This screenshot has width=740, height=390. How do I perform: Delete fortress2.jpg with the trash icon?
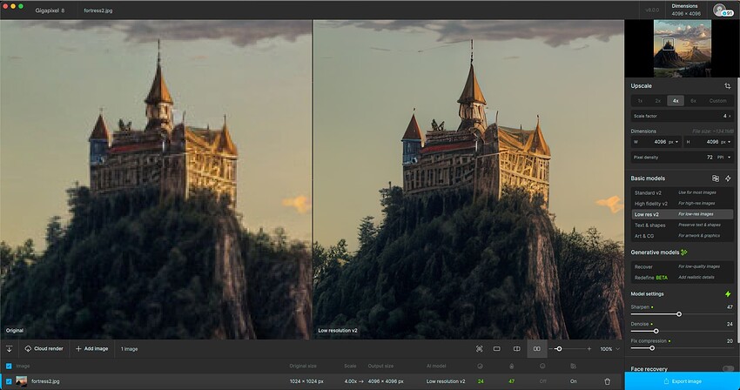(x=608, y=381)
